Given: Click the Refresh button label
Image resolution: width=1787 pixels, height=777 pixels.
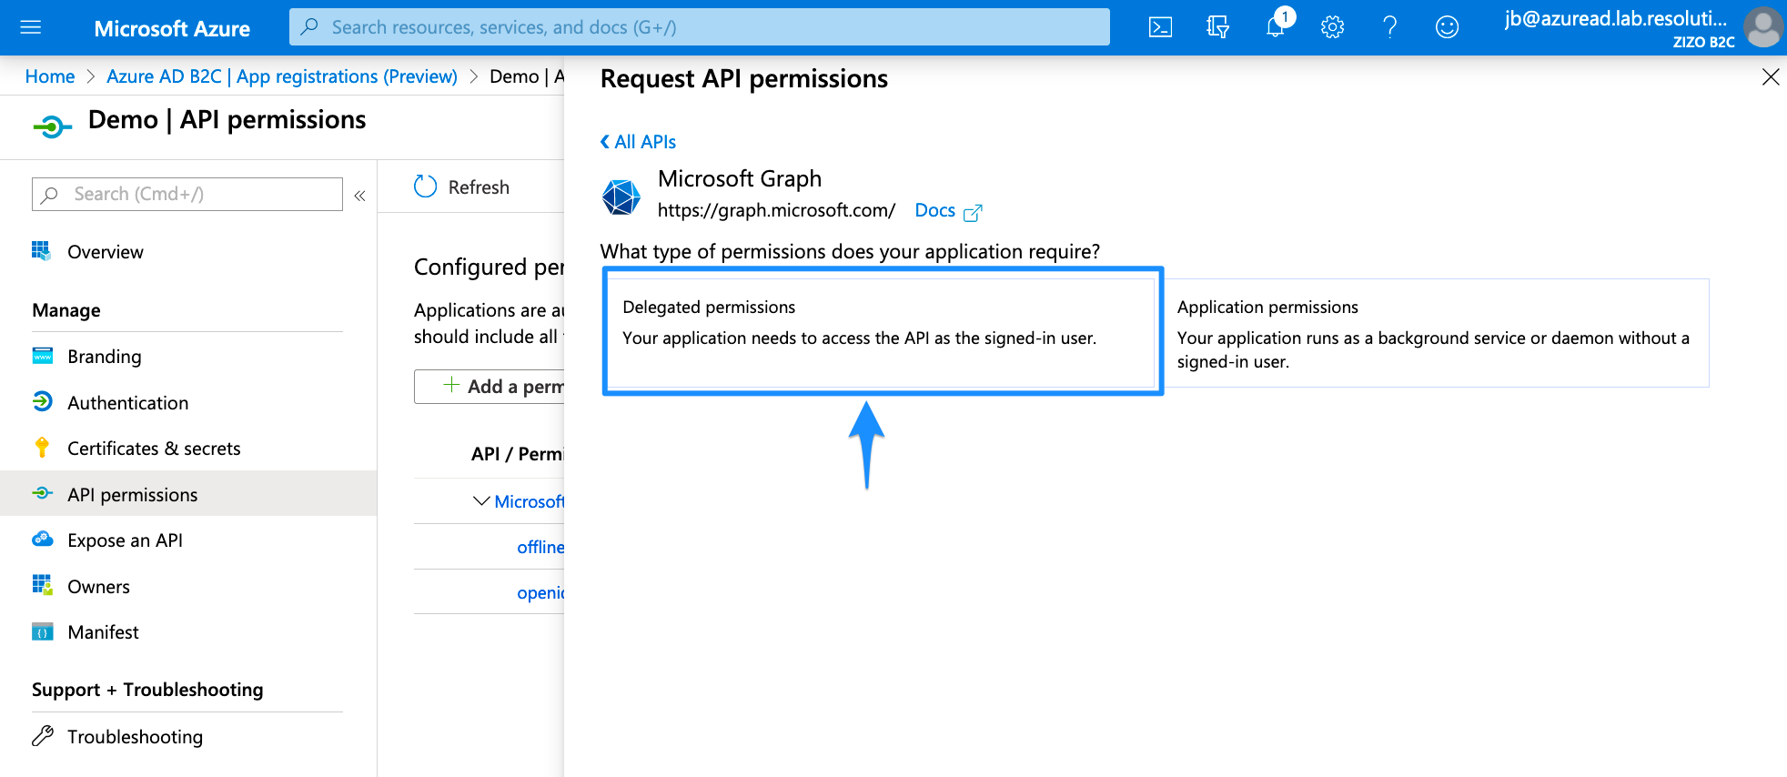Looking at the screenshot, I should click(x=479, y=187).
